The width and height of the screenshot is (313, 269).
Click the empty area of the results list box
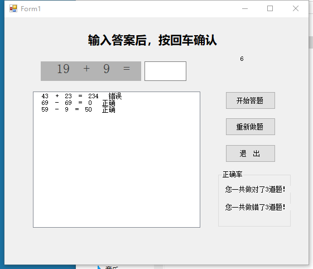point(117,170)
